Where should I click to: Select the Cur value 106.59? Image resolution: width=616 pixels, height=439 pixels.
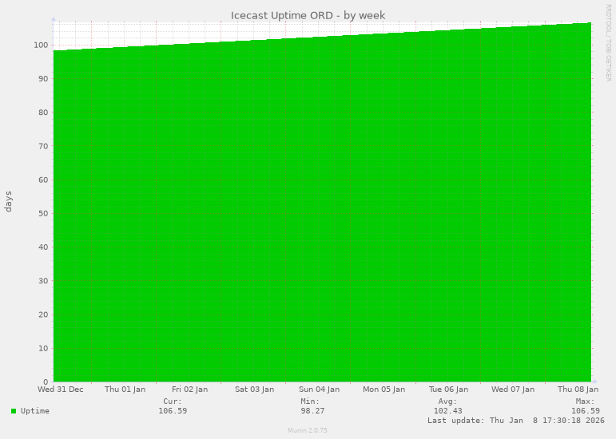coord(173,411)
